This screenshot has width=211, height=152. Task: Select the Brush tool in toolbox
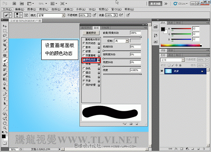[5, 60]
